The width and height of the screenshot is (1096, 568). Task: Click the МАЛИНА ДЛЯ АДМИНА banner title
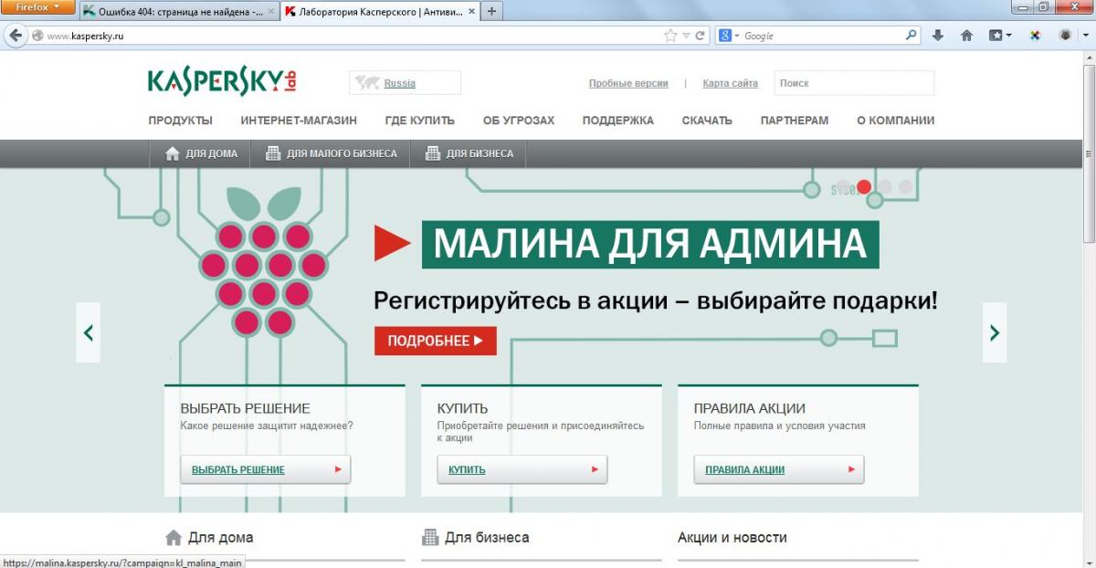650,243
